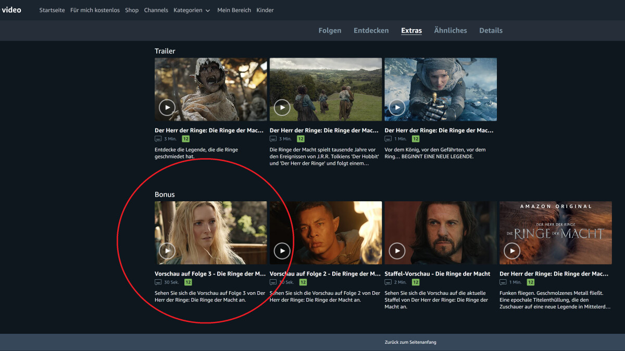Play Vorschau auf Folge 2 video
Screen dimensions: 625x351
(x=282, y=251)
